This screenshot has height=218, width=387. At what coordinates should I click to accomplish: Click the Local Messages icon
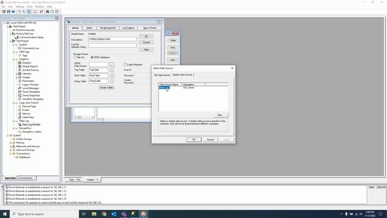[20, 88]
